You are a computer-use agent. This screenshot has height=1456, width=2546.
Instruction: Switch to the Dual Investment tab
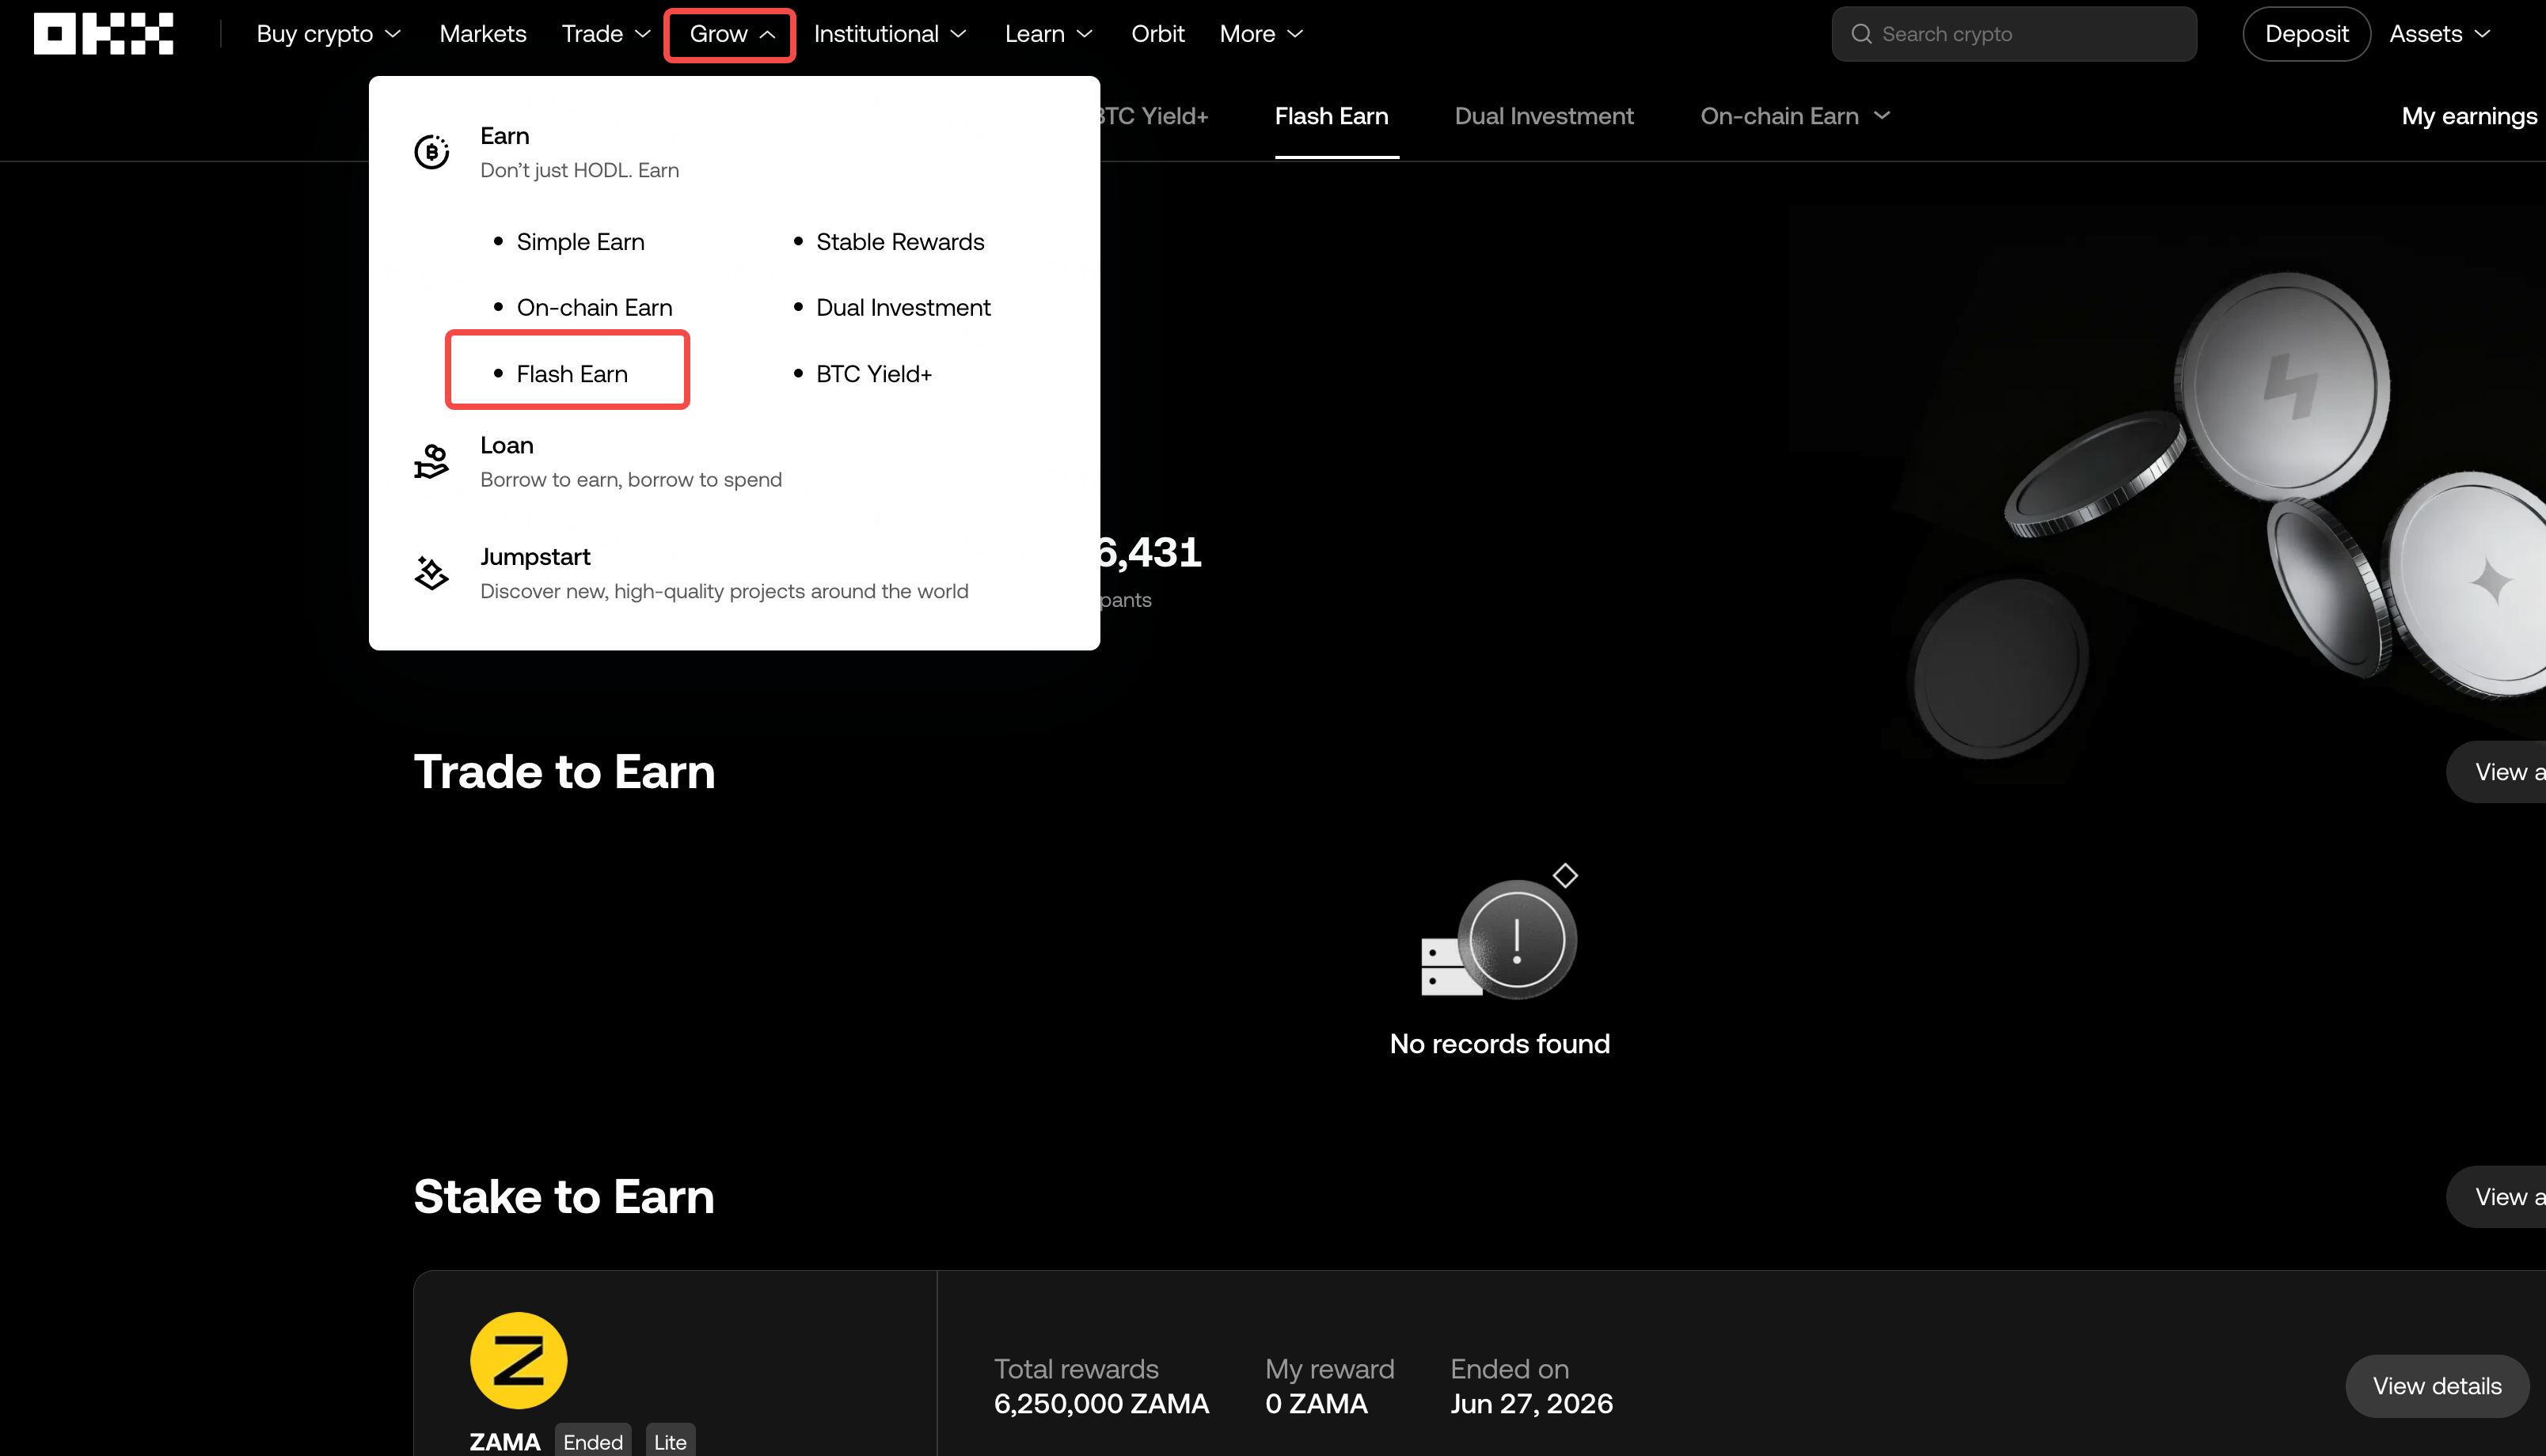click(x=1544, y=116)
